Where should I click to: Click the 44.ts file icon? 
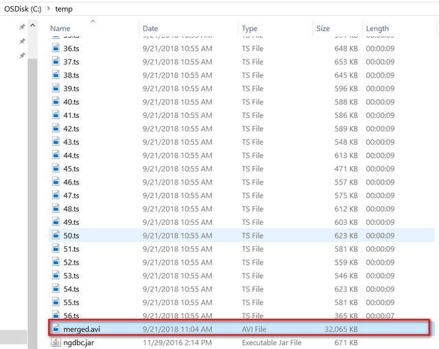56,155
